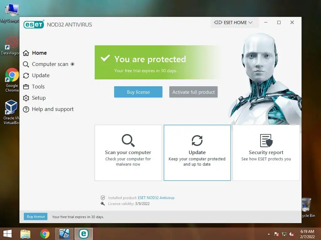The image size is (321, 240).
Task: Open the Security report tile
Action: click(266, 153)
